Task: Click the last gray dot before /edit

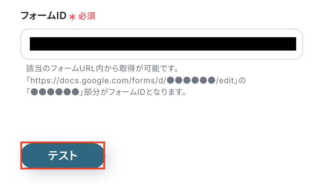Action: pos(212,80)
